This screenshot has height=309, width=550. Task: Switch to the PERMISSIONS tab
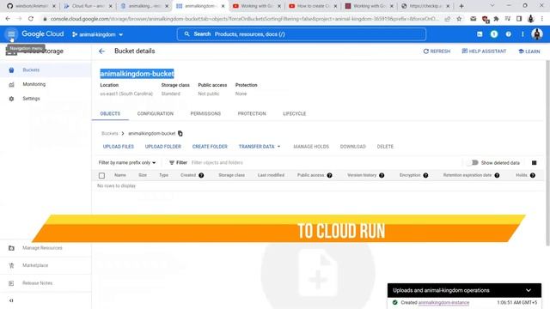(x=205, y=113)
